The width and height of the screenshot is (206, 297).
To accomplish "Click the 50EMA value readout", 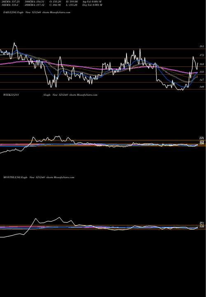I will (x=9, y=5).
